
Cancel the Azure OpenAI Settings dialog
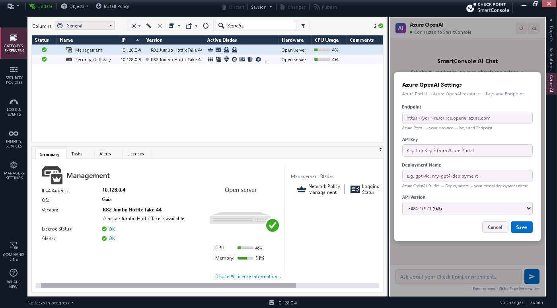click(495, 227)
